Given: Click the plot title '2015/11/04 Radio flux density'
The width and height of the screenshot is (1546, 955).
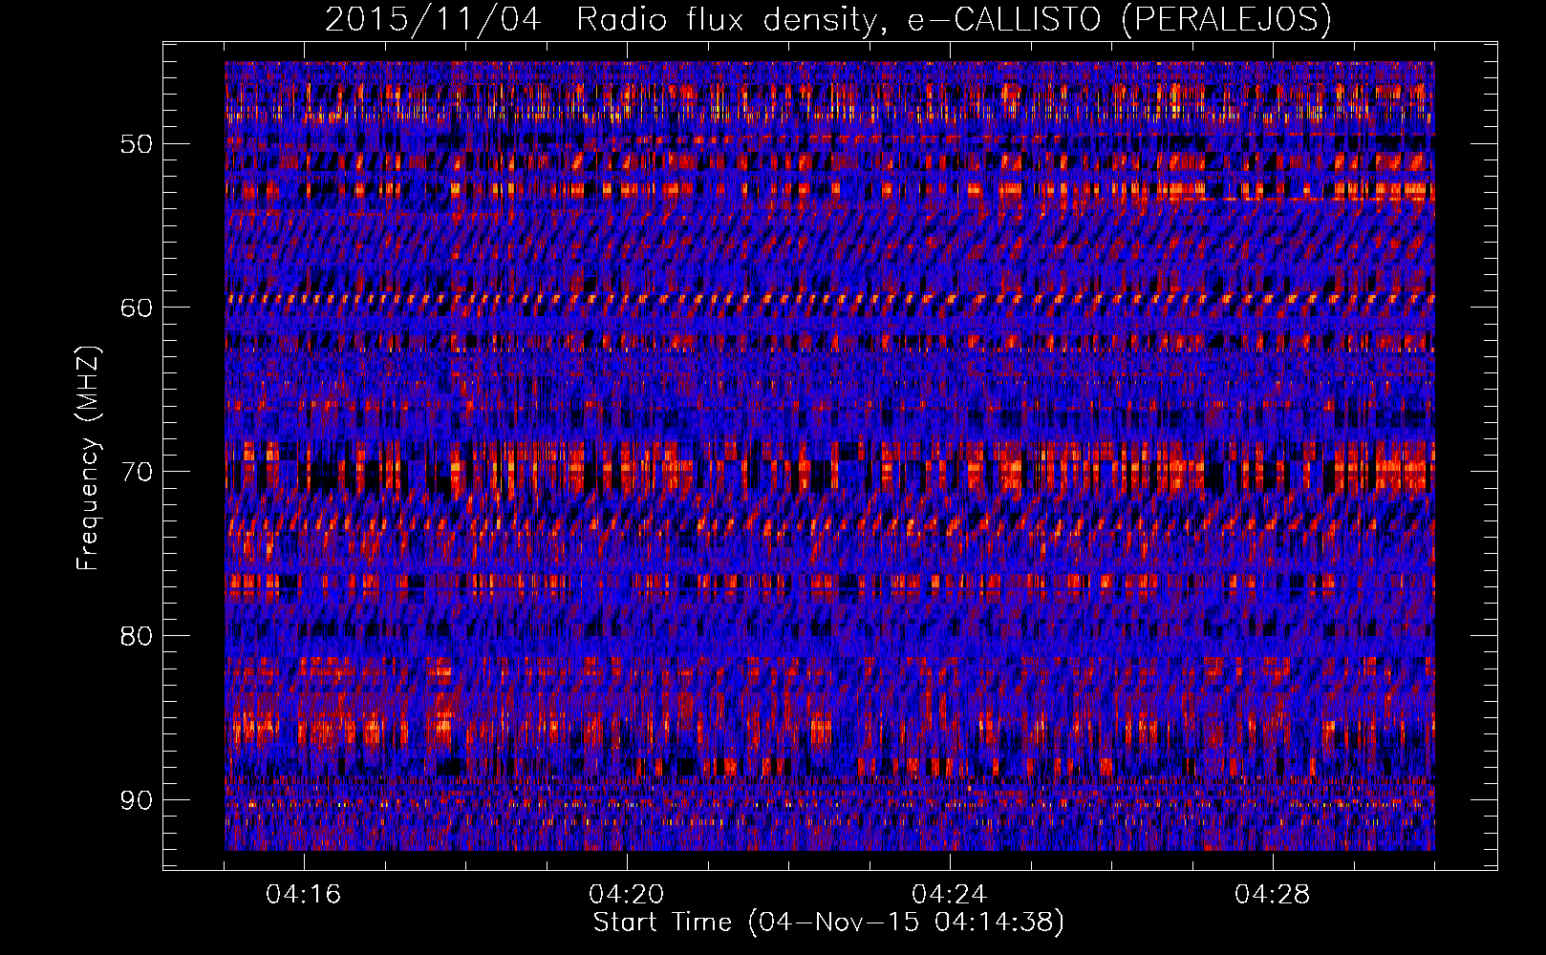Looking at the screenshot, I should point(827,19).
